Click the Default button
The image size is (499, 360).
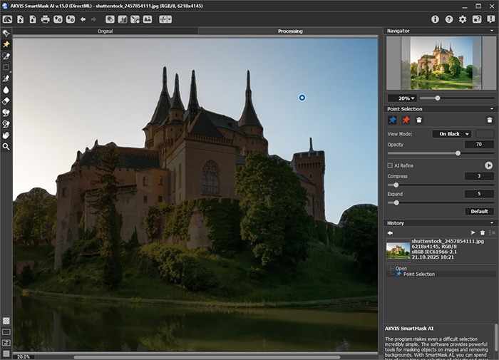coord(479,212)
